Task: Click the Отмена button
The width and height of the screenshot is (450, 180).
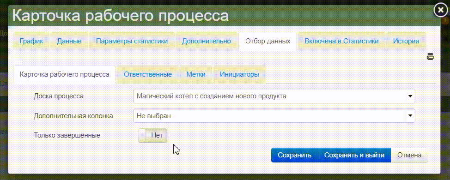Action: pos(409,155)
